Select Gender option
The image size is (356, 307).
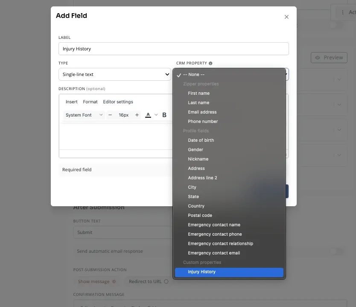point(229,149)
